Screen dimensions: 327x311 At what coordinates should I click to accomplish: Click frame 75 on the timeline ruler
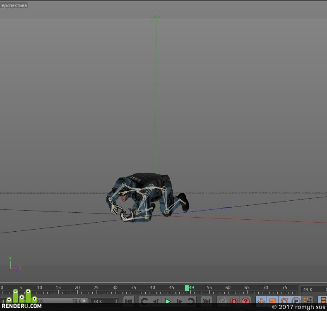click(285, 288)
